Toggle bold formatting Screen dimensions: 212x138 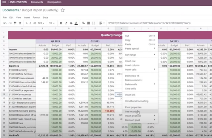(x=61, y=23)
